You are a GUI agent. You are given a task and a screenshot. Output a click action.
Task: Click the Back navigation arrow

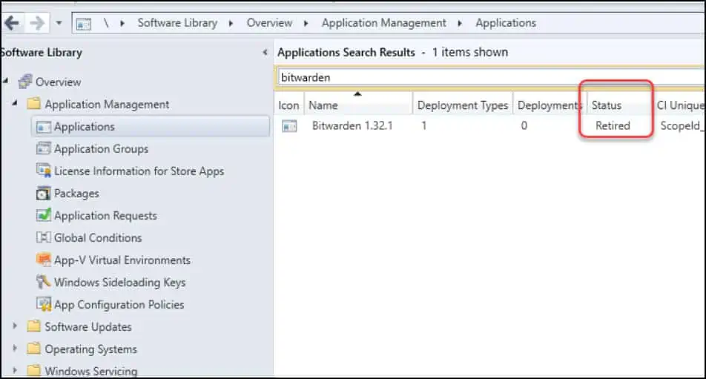pos(11,22)
